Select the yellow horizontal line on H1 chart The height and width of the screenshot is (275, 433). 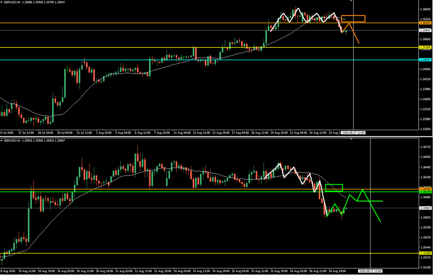209,253
